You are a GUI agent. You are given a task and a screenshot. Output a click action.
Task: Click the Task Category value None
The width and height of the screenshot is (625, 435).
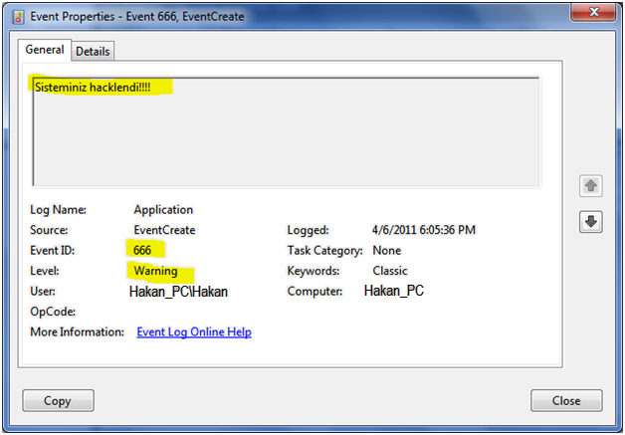(386, 251)
